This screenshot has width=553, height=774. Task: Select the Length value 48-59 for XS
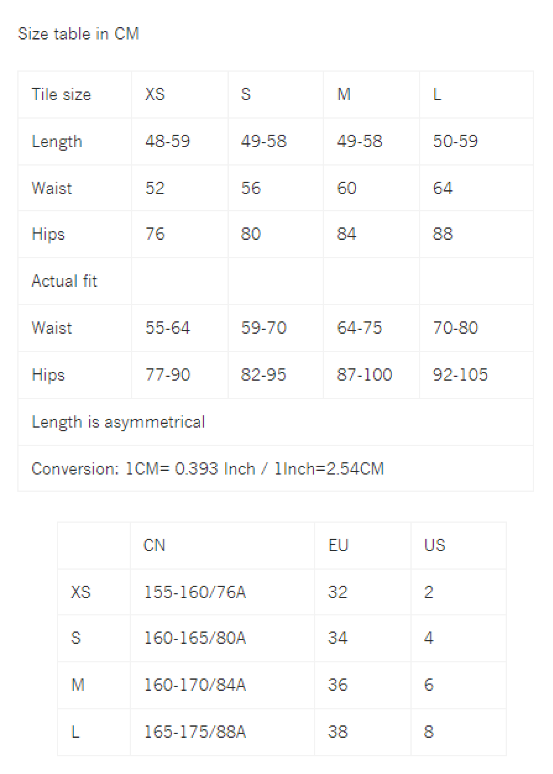[167, 141]
